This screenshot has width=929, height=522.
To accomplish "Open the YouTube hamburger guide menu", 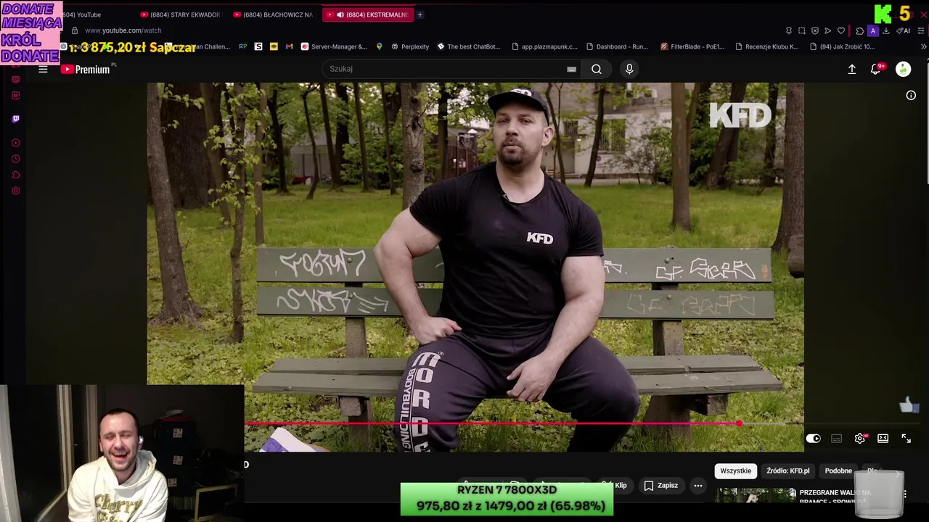I will pos(43,69).
